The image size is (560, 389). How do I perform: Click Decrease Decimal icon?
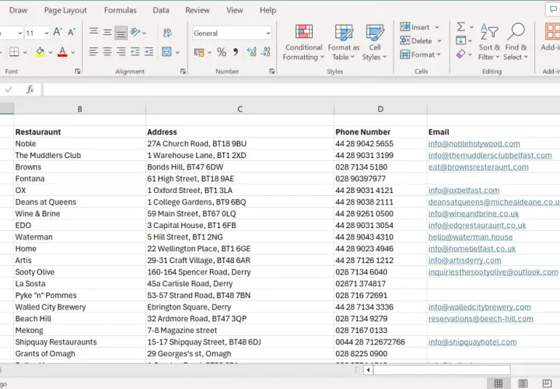coord(265,52)
